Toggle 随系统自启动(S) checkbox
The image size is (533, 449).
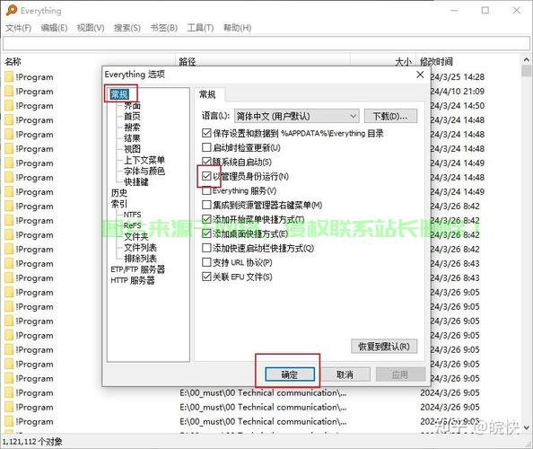[206, 162]
